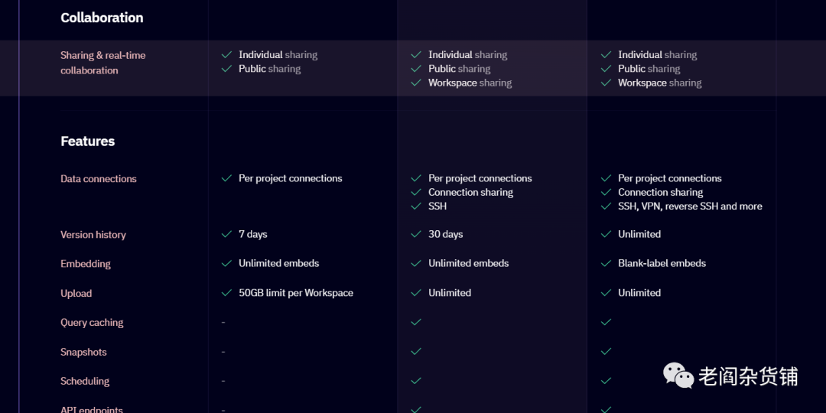Click checkmark beside 'Blank-label embeds'

[606, 263]
